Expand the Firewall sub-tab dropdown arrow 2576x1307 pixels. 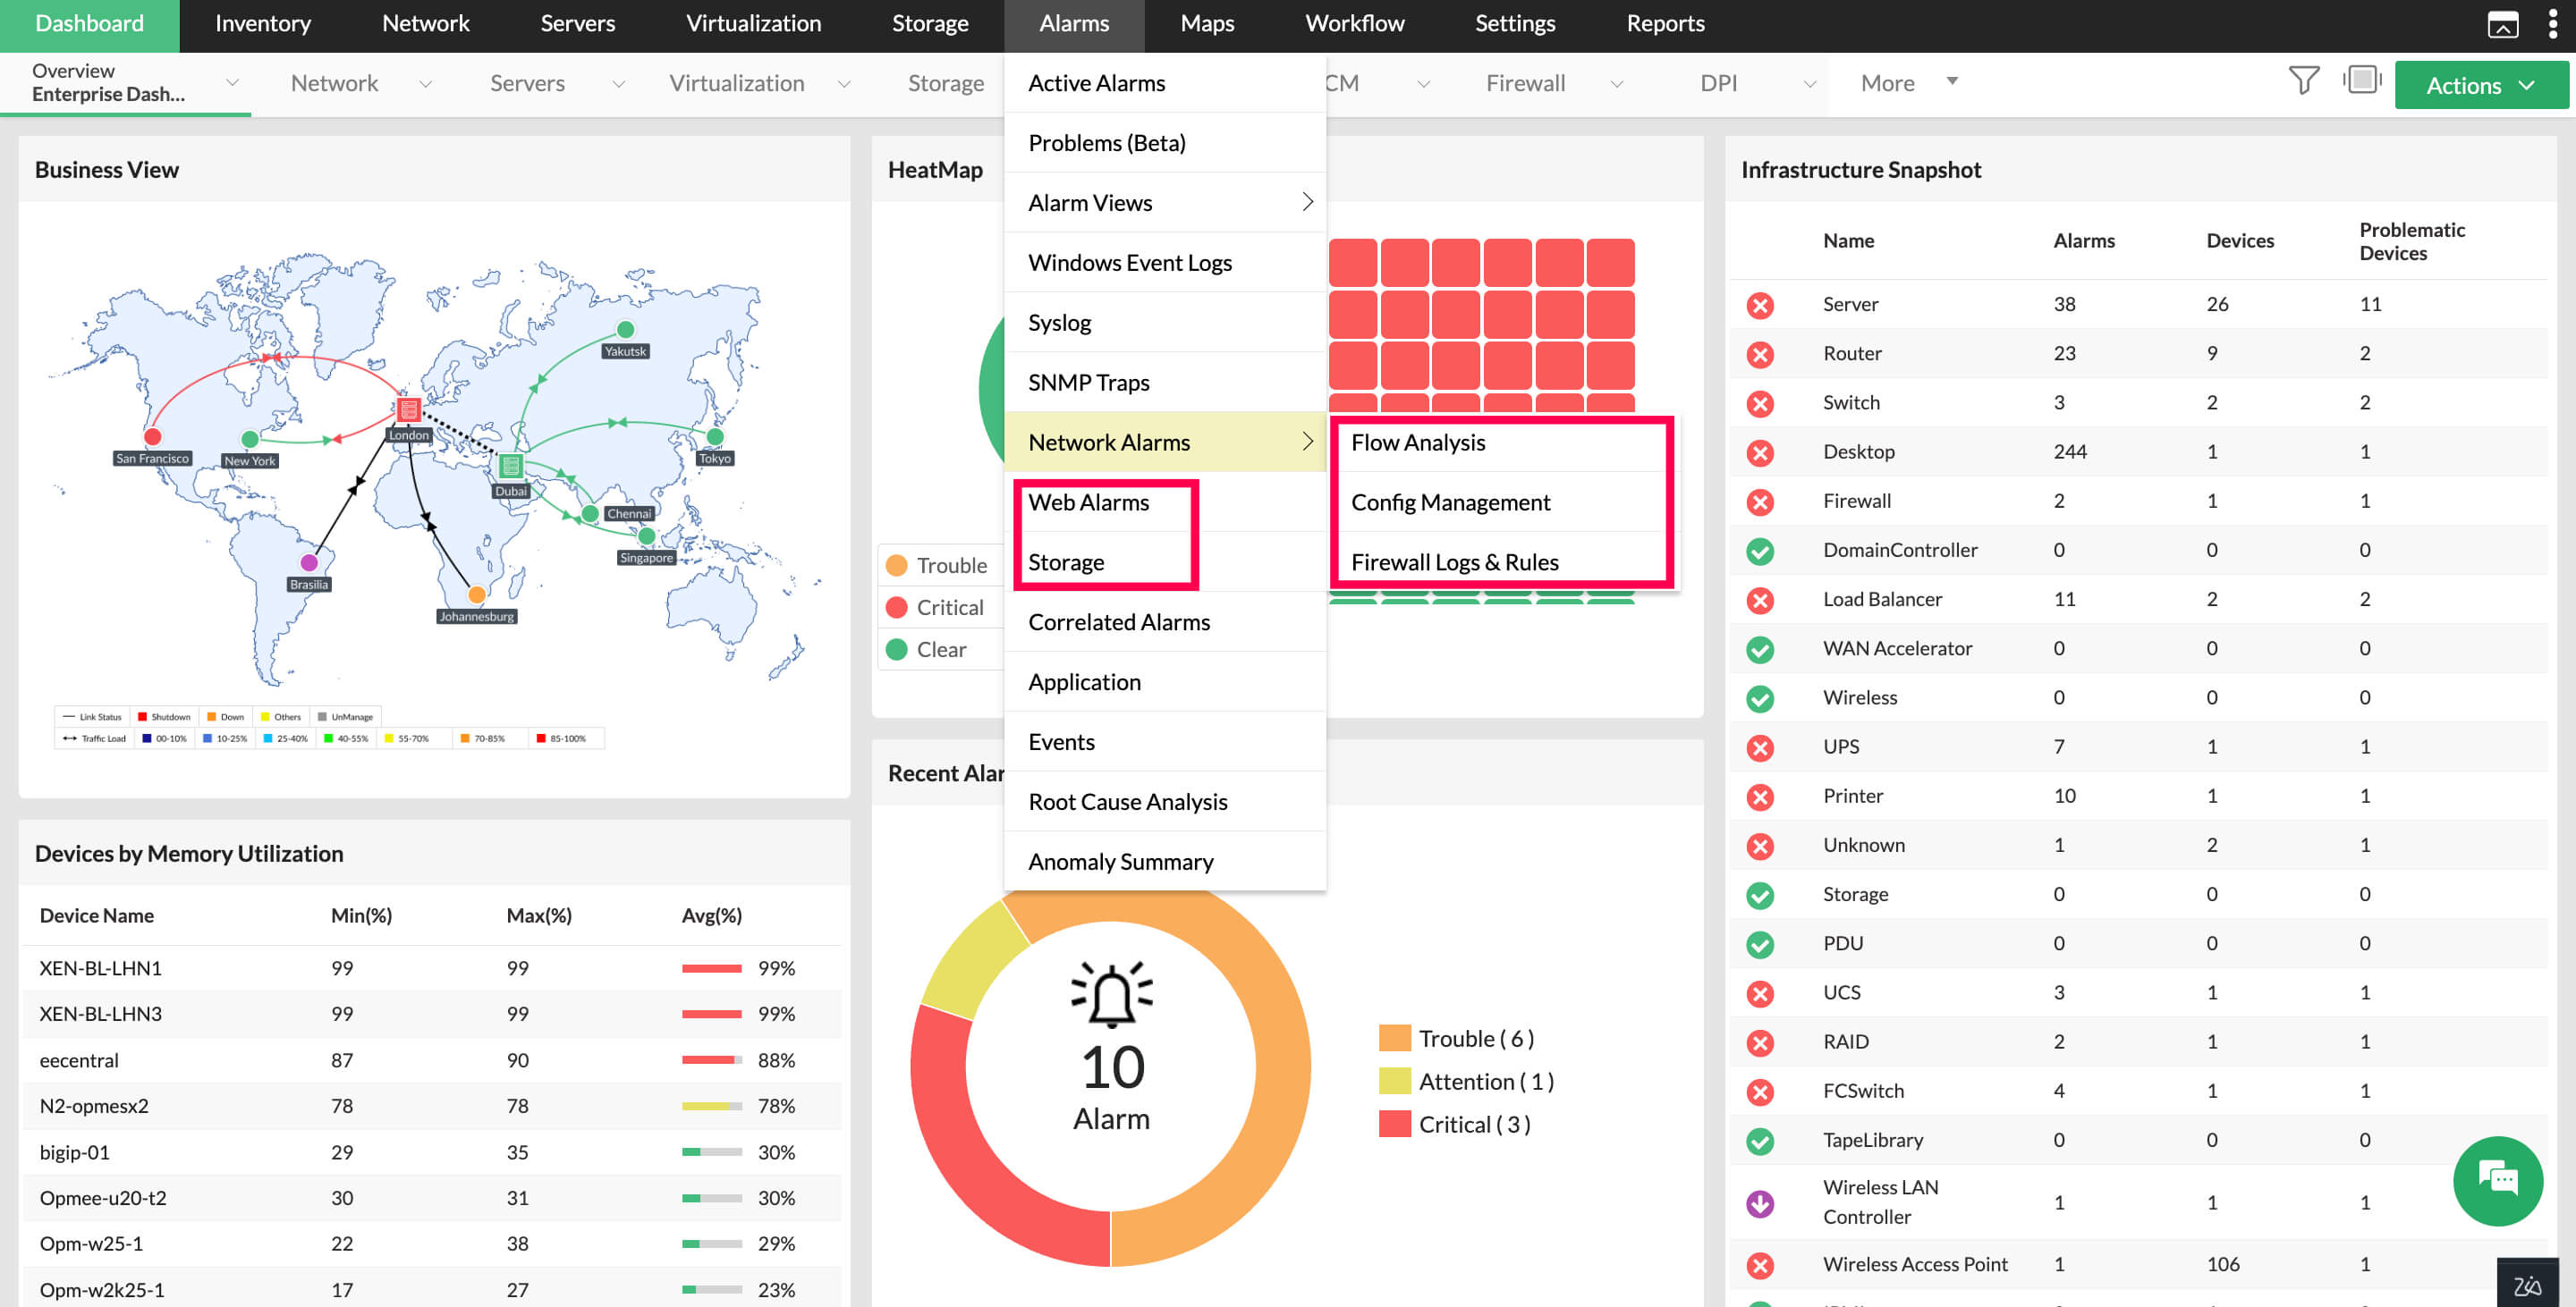[x=1616, y=84]
